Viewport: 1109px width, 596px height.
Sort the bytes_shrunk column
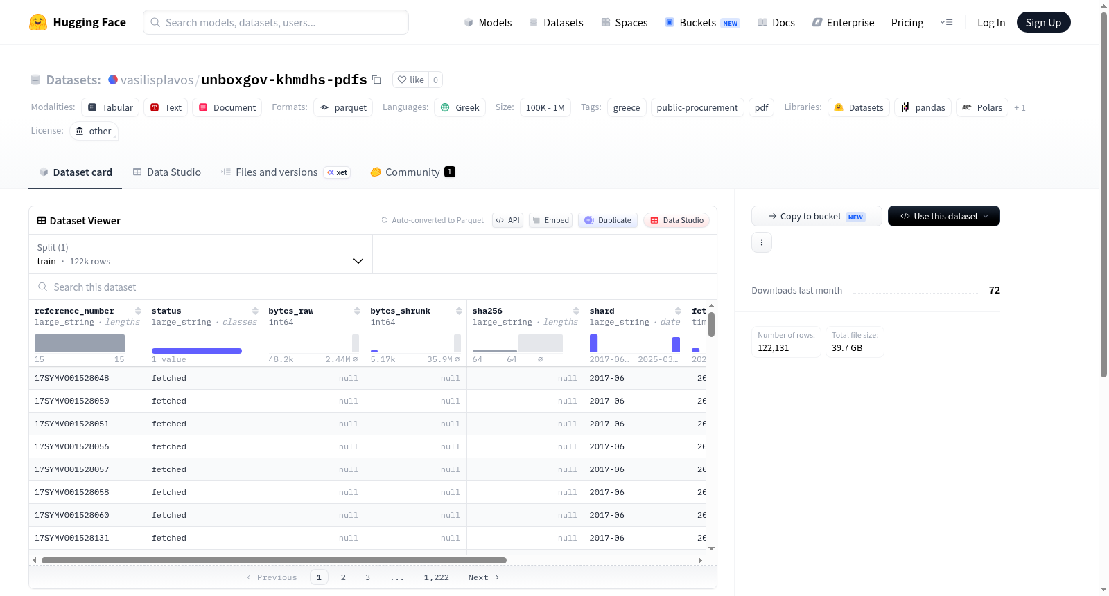pos(459,311)
